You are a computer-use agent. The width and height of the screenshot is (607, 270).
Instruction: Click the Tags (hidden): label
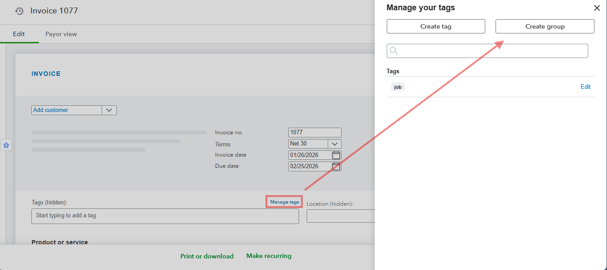pyautogui.click(x=49, y=202)
